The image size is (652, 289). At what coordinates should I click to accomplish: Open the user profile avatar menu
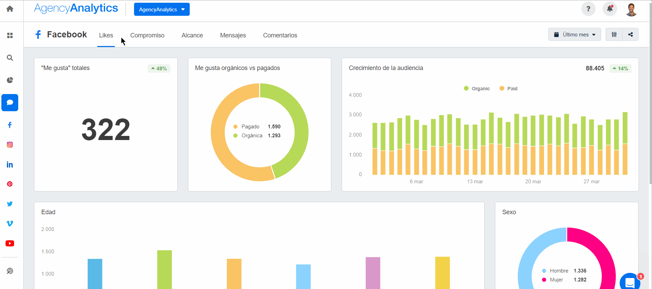pyautogui.click(x=631, y=9)
